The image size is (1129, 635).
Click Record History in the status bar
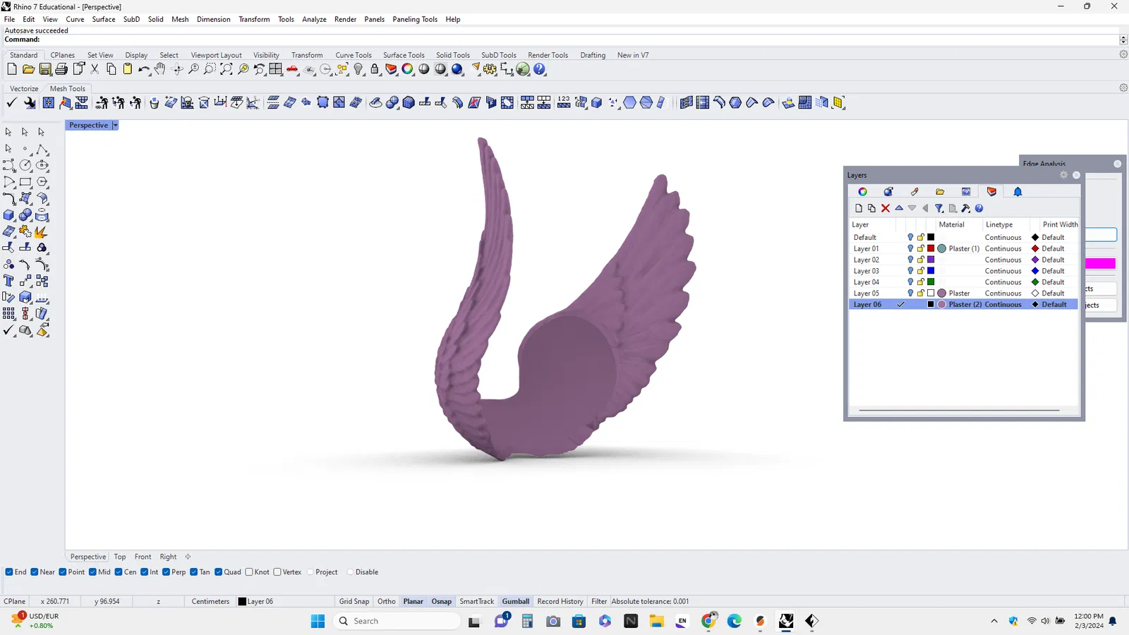click(x=560, y=602)
